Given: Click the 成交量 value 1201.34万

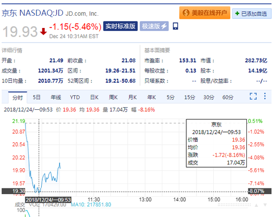Looking at the screenshot, I should 50,71.
